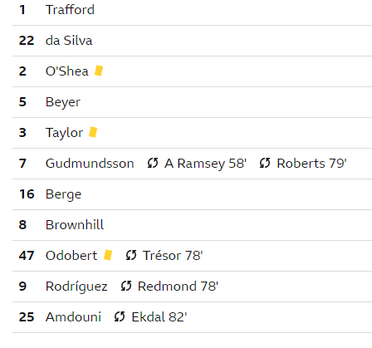Image resolution: width=372 pixels, height=348 pixels.
Task: Click substitute name Roberts 79'
Action: click(x=311, y=164)
